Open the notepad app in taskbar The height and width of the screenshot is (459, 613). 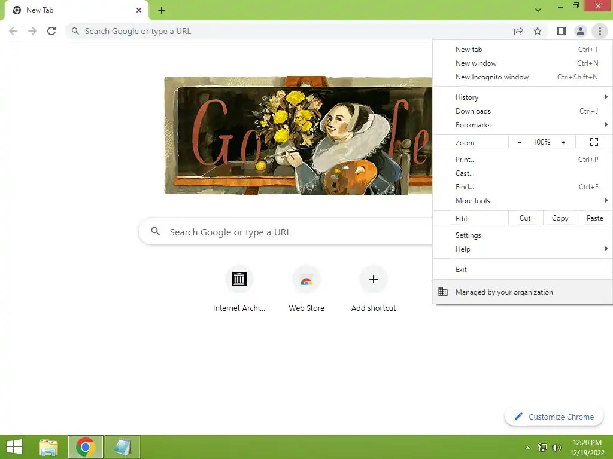(x=122, y=447)
